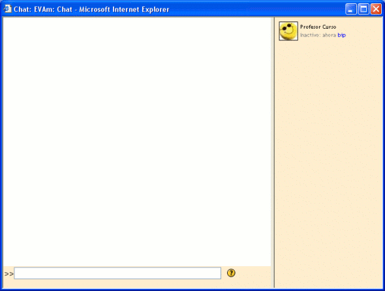Screen dimensions: 385x291
Task: Send a bip to Profesor Curso
Action: (x=341, y=35)
